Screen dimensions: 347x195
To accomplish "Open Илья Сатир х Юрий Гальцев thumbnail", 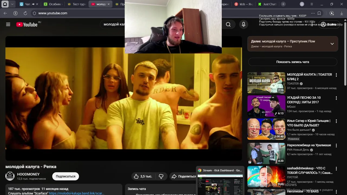I will pyautogui.click(x=266, y=129).
